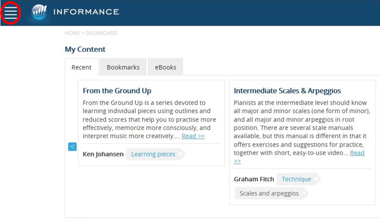Open the hamburger menu icon
Viewport: 380px width, 222px height.
point(11,12)
